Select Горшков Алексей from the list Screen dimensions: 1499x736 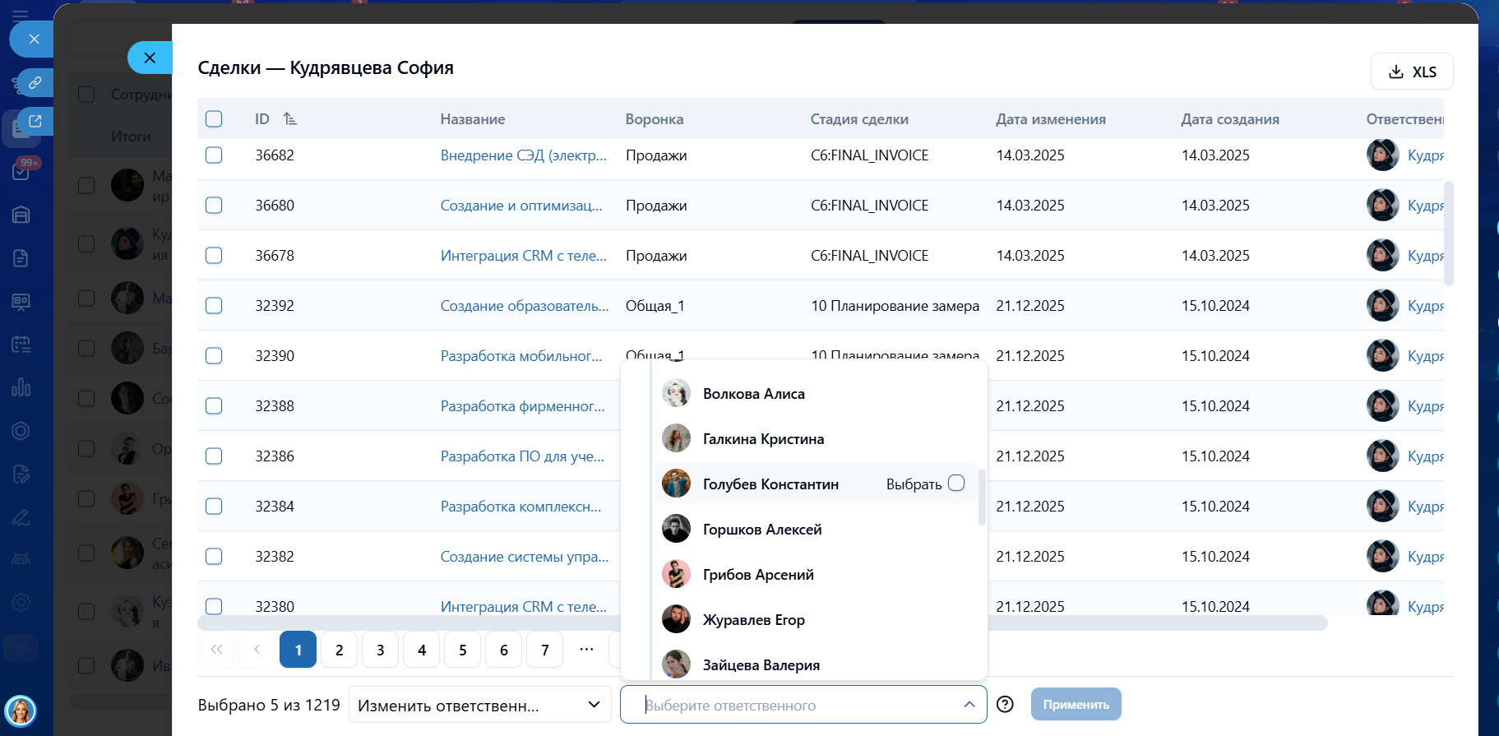point(817,530)
